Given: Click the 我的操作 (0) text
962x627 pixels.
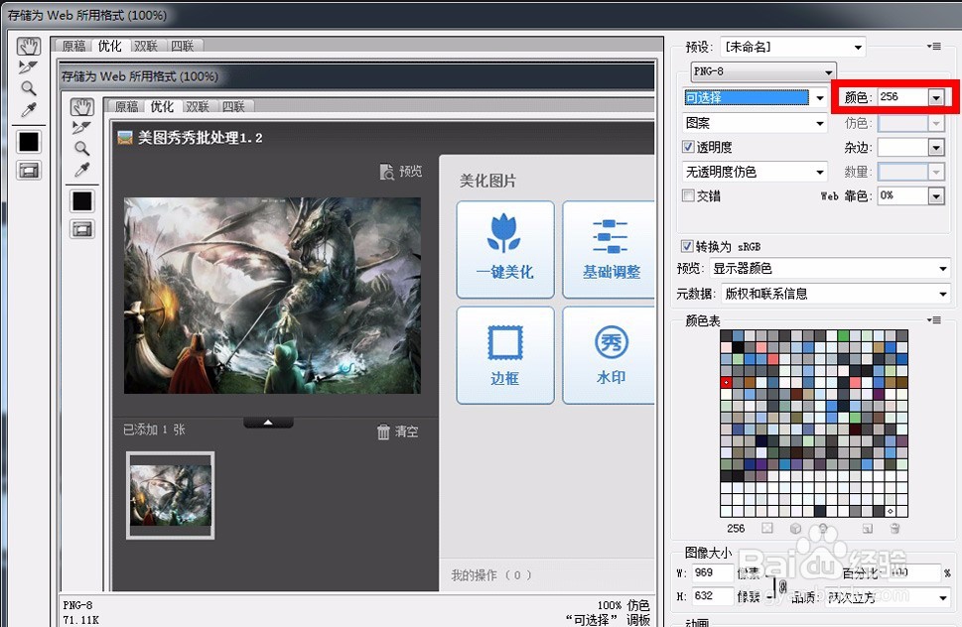Looking at the screenshot, I should pyautogui.click(x=491, y=575).
